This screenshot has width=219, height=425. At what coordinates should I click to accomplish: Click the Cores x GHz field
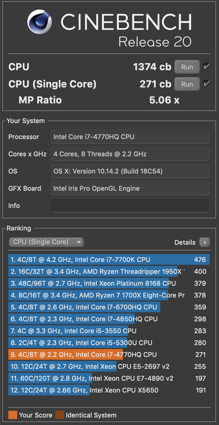coord(130,154)
